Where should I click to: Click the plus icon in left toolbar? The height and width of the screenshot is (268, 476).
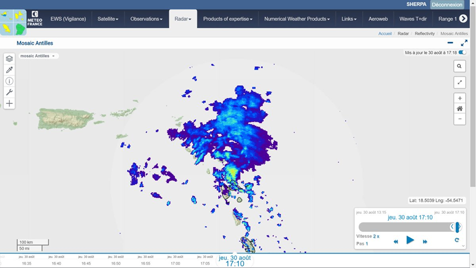9,103
